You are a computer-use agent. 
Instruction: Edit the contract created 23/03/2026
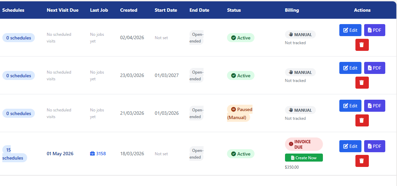(x=350, y=68)
